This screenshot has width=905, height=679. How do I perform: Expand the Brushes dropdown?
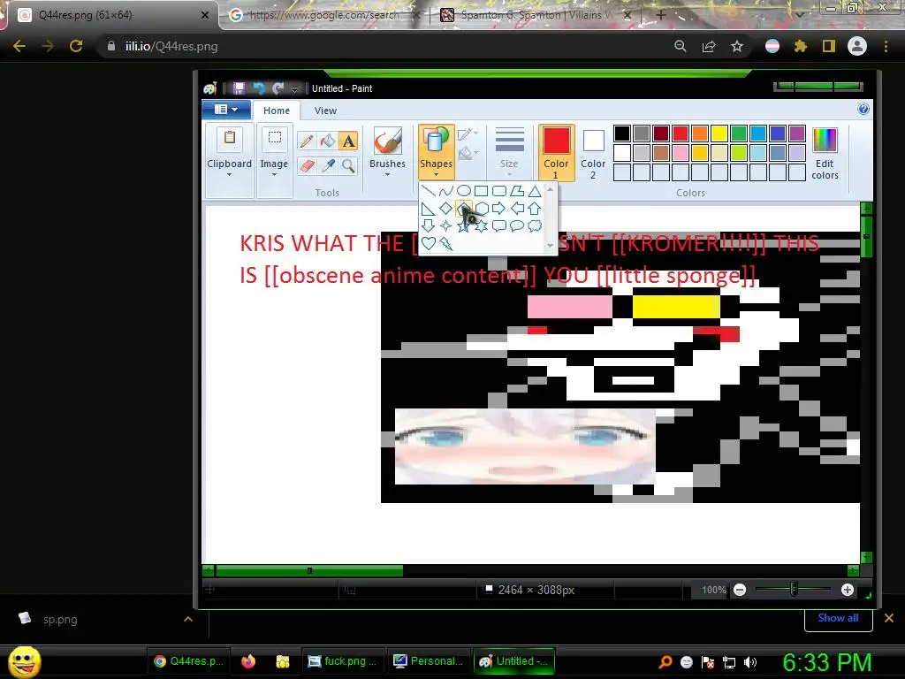click(x=387, y=153)
